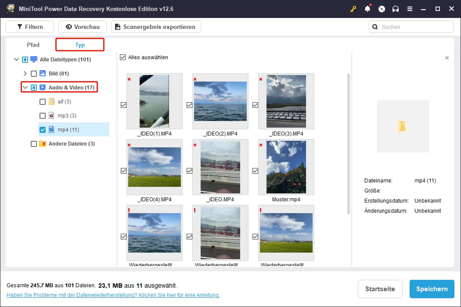Switch to the Pfad tab
Image resolution: width=461 pixels, height=307 pixels.
click(33, 45)
